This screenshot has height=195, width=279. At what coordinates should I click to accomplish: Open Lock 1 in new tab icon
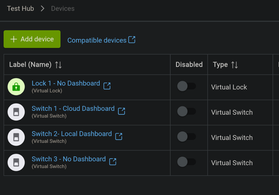click(107, 86)
